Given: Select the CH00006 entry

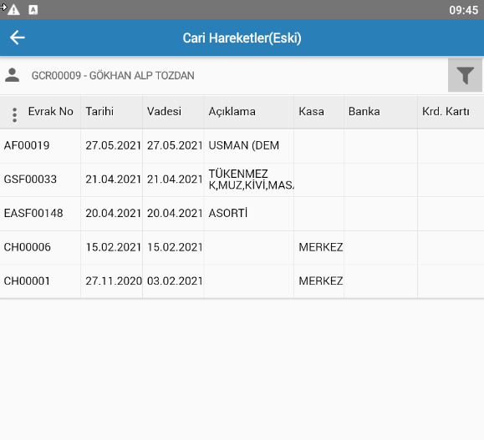Looking at the screenshot, I should tap(242, 248).
